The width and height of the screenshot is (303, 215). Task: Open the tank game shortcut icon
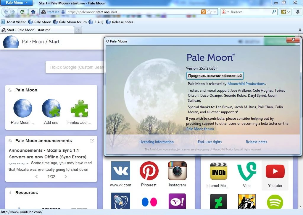[247, 201]
